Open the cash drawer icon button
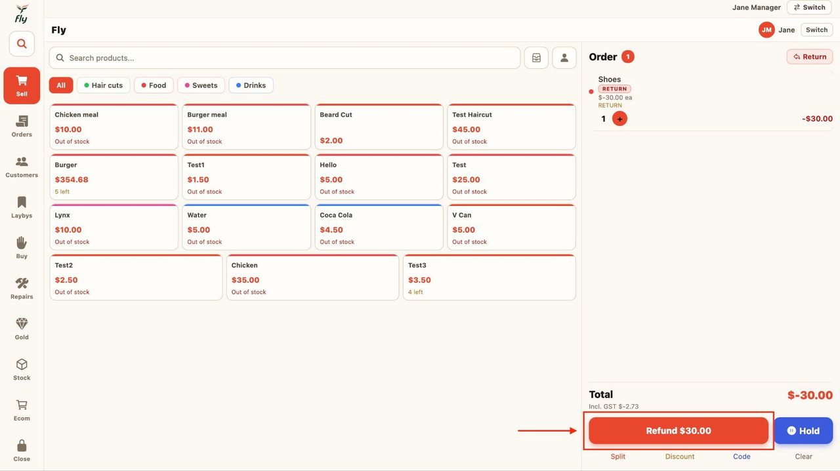Viewport: 840px width, 471px height. (x=536, y=58)
